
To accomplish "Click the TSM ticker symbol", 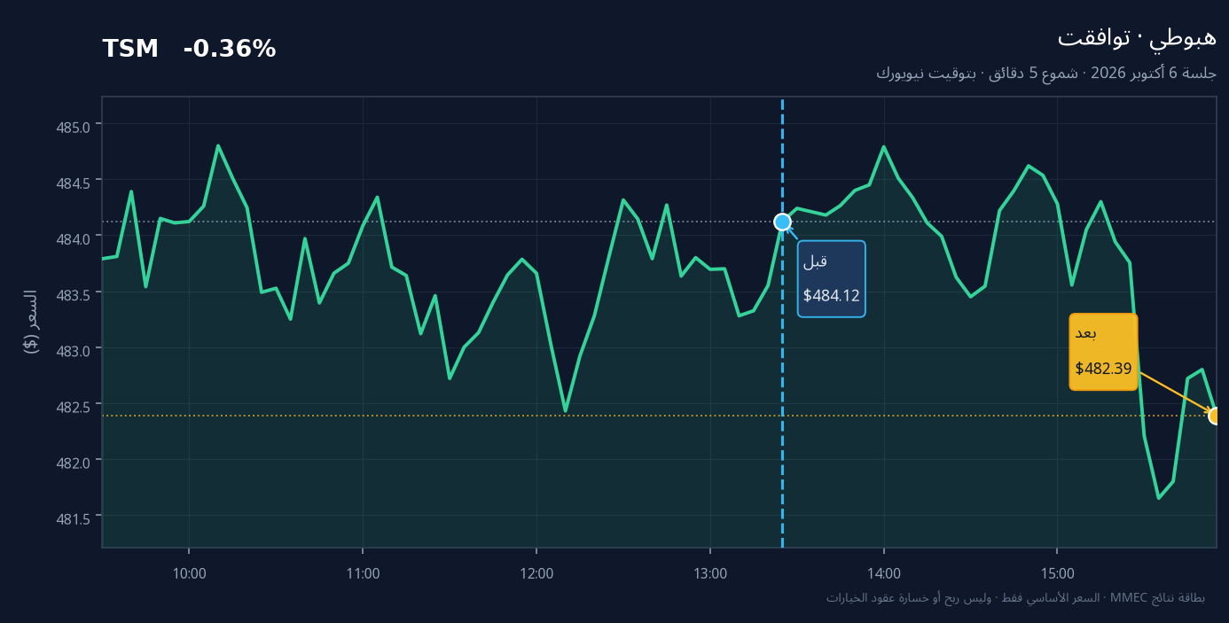I will 130,50.
